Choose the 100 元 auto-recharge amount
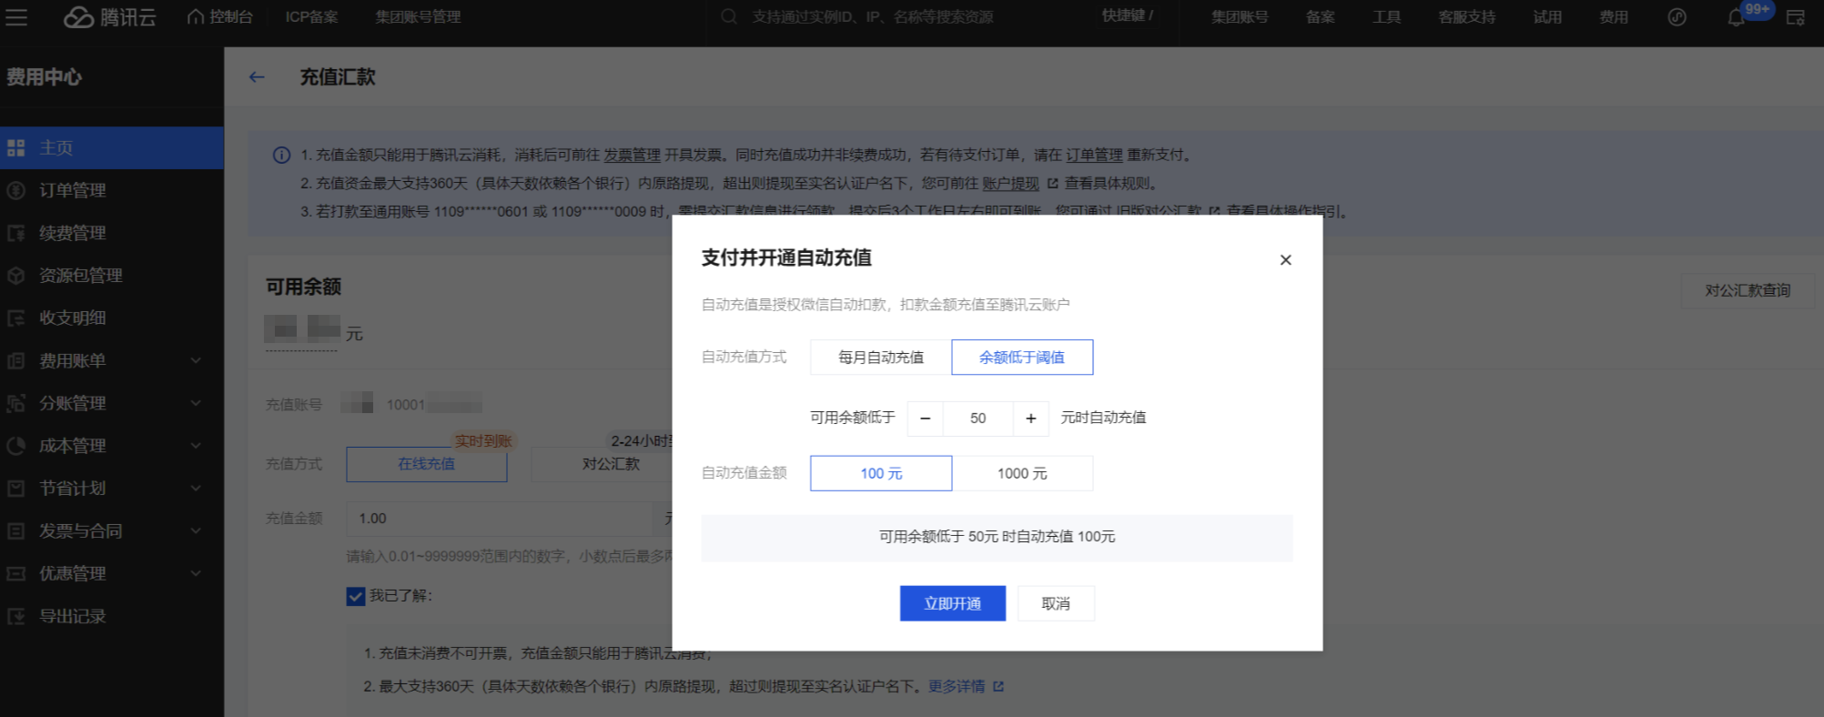Image resolution: width=1824 pixels, height=717 pixels. [x=881, y=473]
